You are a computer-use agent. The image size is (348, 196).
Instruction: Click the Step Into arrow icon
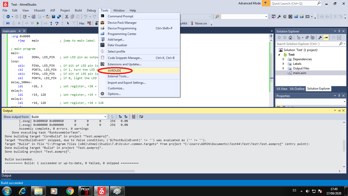click(x=51, y=23)
